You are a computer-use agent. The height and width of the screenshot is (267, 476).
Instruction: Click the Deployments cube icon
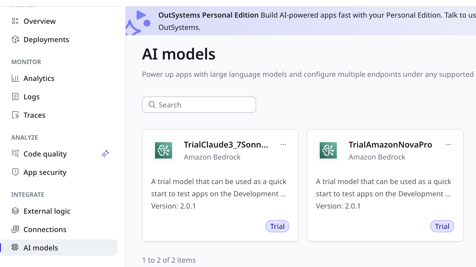[x=15, y=39]
